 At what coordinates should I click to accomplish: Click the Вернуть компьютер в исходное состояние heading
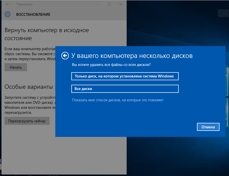pos(47,34)
